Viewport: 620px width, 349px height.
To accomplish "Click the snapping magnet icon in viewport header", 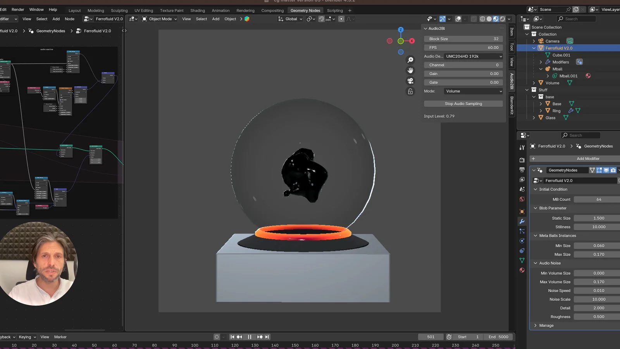I will 321,19.
